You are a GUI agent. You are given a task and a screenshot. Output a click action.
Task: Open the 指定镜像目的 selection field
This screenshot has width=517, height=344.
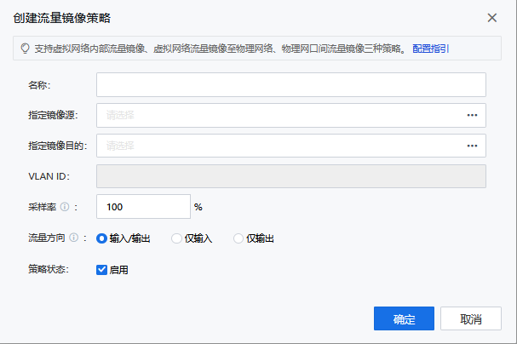tap(290, 146)
